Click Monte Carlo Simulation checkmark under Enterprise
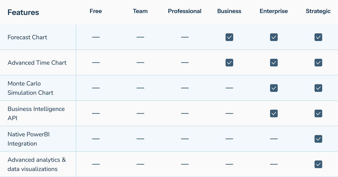The image size is (338, 177). (x=274, y=88)
